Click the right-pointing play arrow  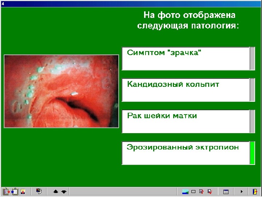click(x=242, y=192)
